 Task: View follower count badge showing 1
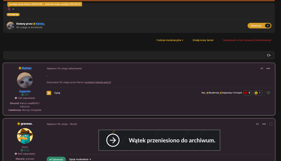(268, 26)
